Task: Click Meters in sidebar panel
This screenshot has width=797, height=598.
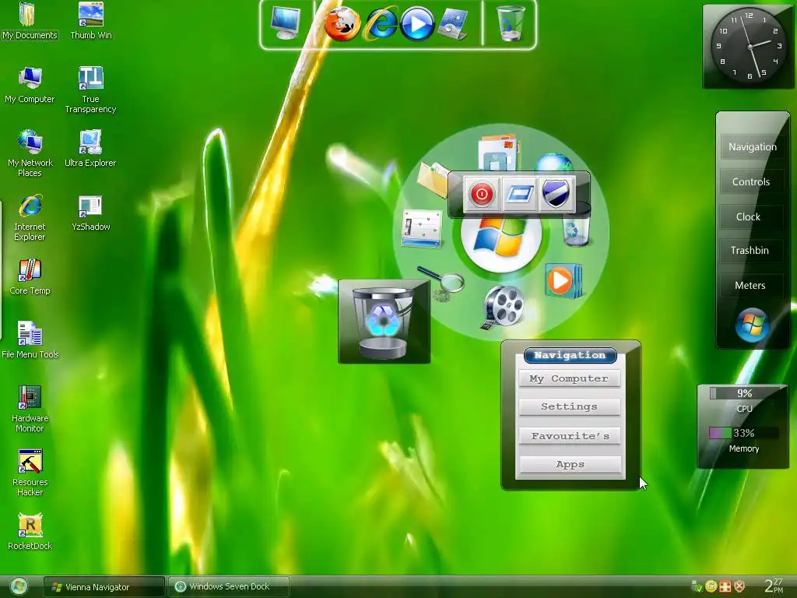Action: click(750, 286)
